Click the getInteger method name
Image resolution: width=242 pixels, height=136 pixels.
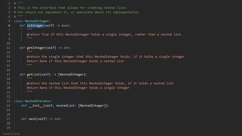click(x=36, y=48)
